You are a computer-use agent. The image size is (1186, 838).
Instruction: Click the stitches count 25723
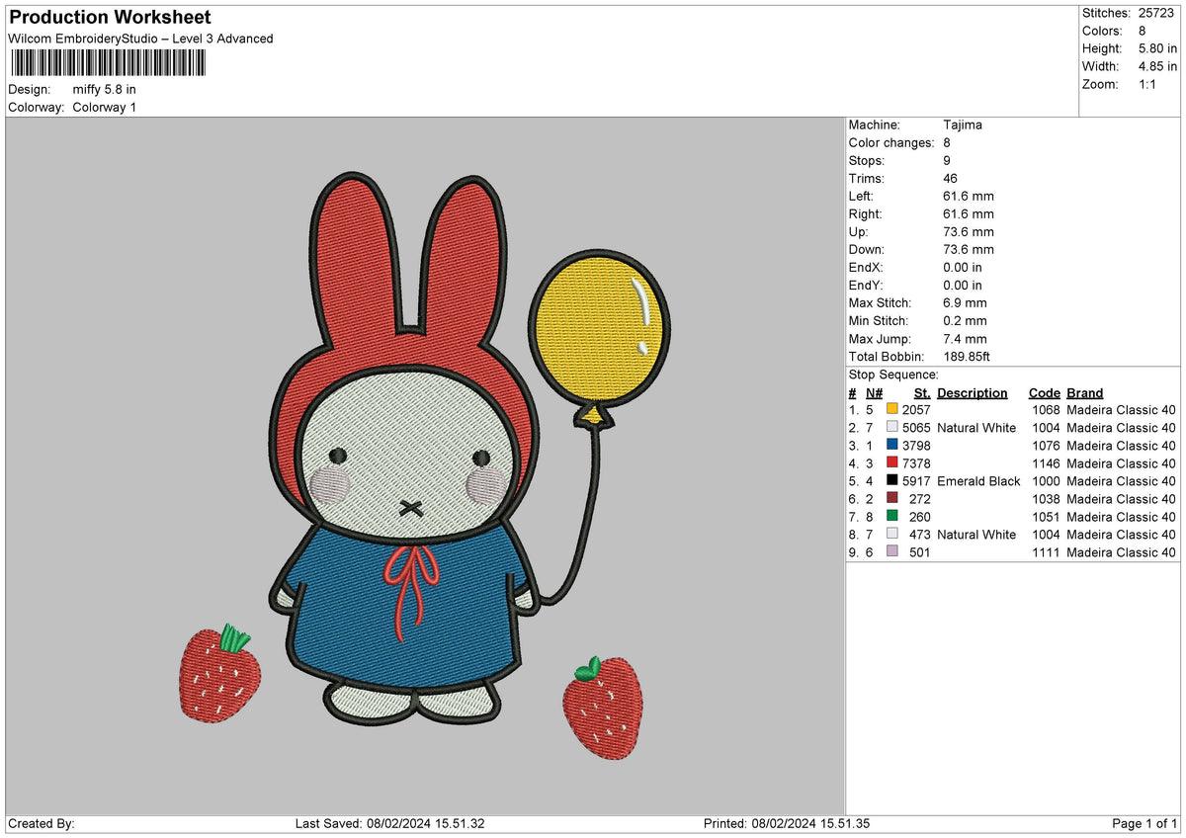pyautogui.click(x=1156, y=13)
